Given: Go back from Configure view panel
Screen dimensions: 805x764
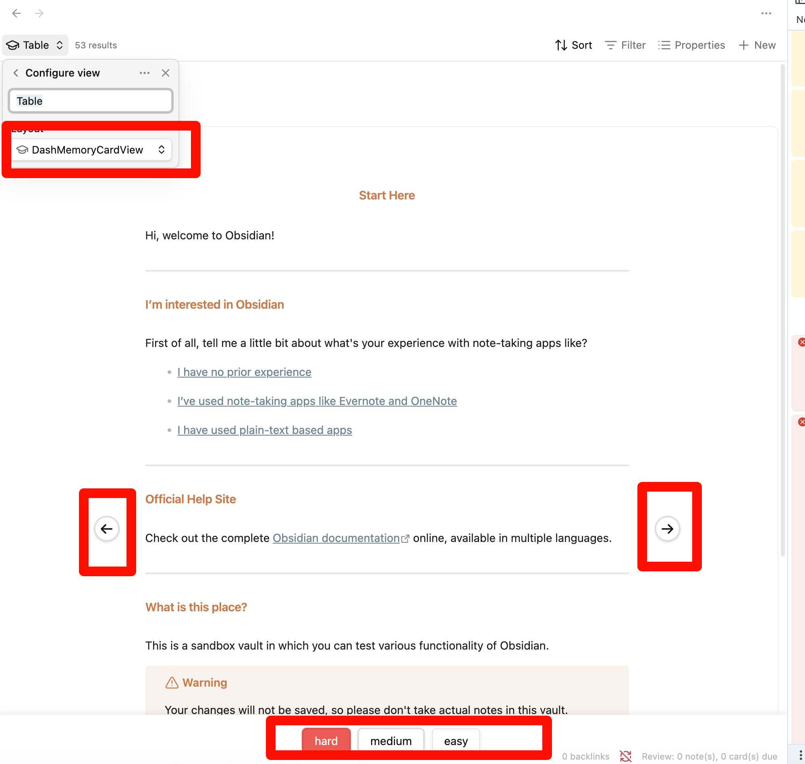Looking at the screenshot, I should pyautogui.click(x=16, y=73).
